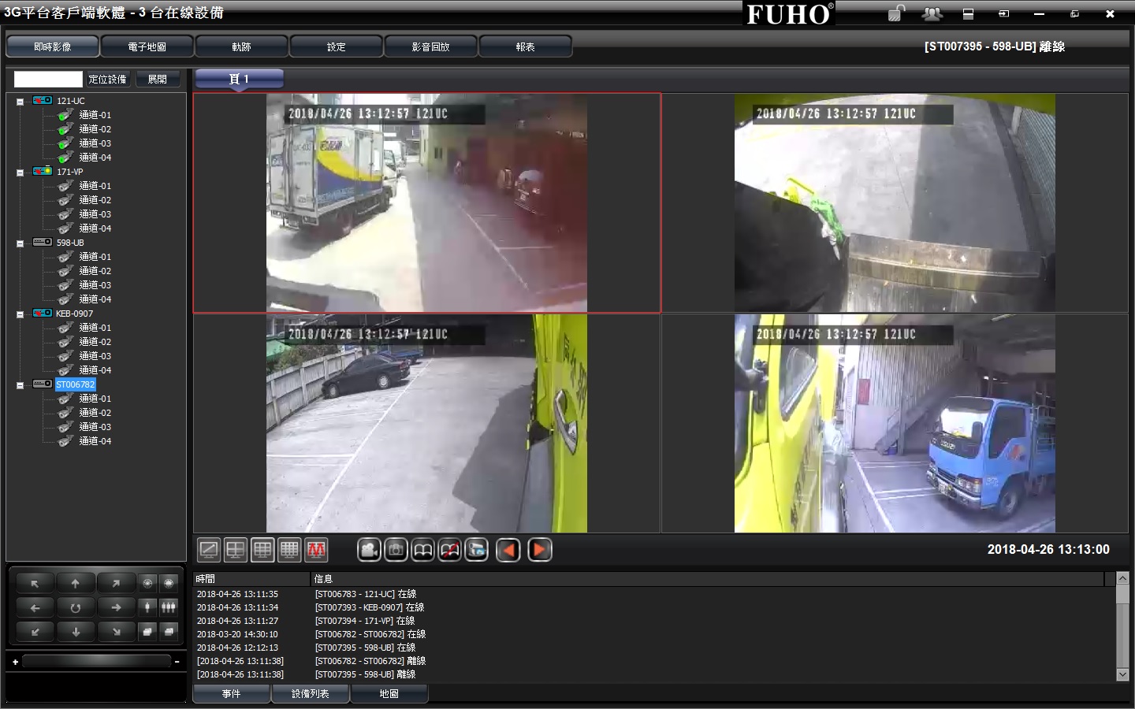Open the 即時影像 live view tab
Viewport: 1135px width, 709px height.
pyautogui.click(x=53, y=47)
